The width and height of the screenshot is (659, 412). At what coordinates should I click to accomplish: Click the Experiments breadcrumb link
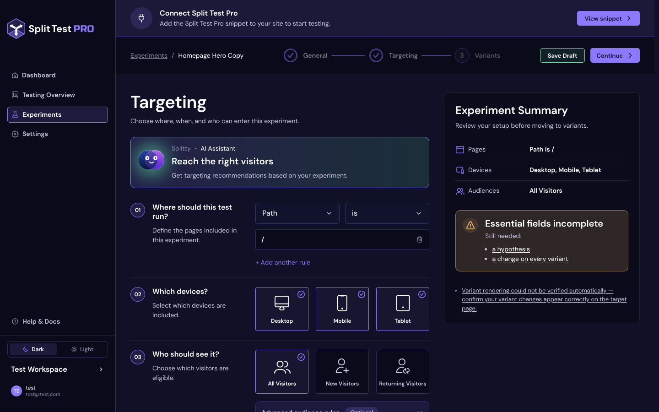click(x=149, y=55)
